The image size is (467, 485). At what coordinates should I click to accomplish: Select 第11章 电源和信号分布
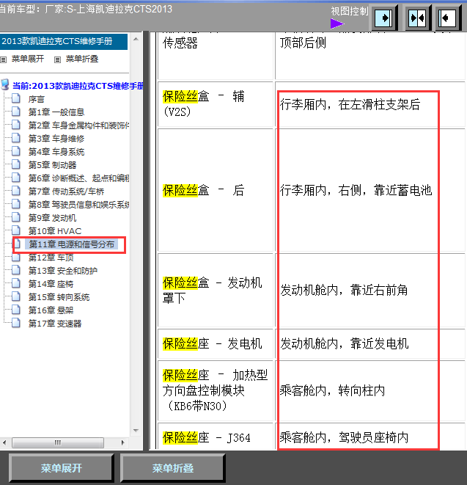point(71,244)
